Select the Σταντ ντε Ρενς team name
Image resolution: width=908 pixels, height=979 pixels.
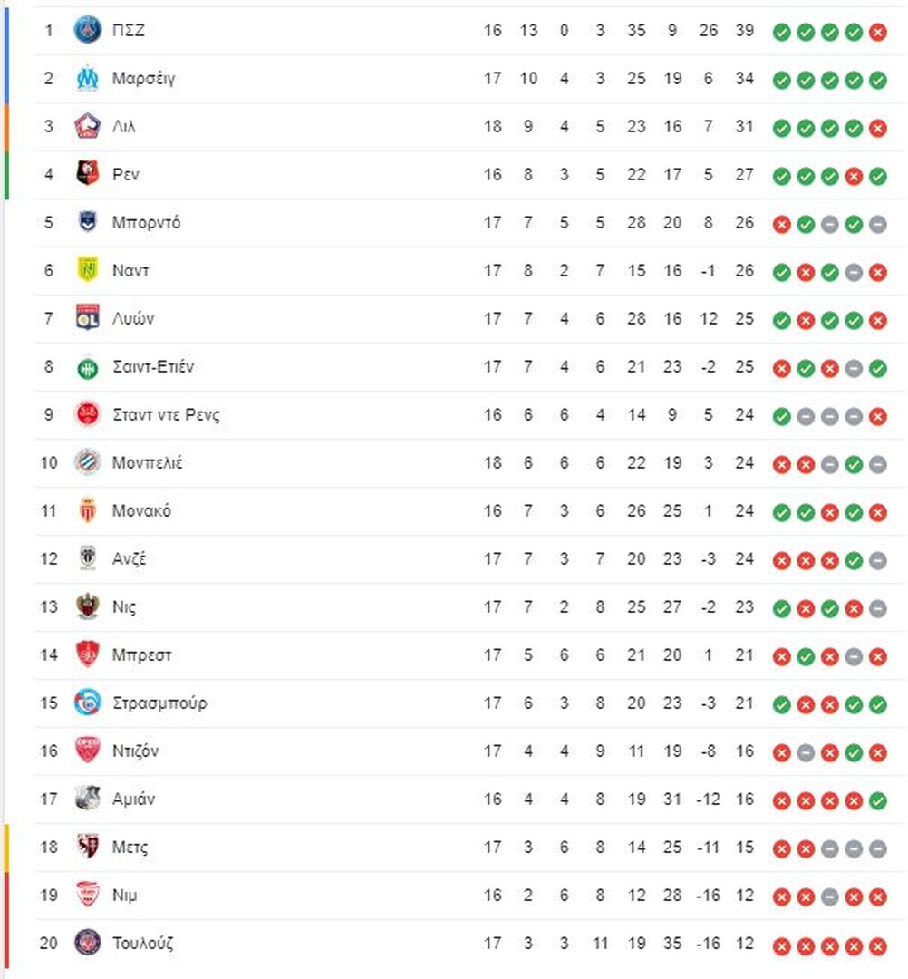pos(166,414)
